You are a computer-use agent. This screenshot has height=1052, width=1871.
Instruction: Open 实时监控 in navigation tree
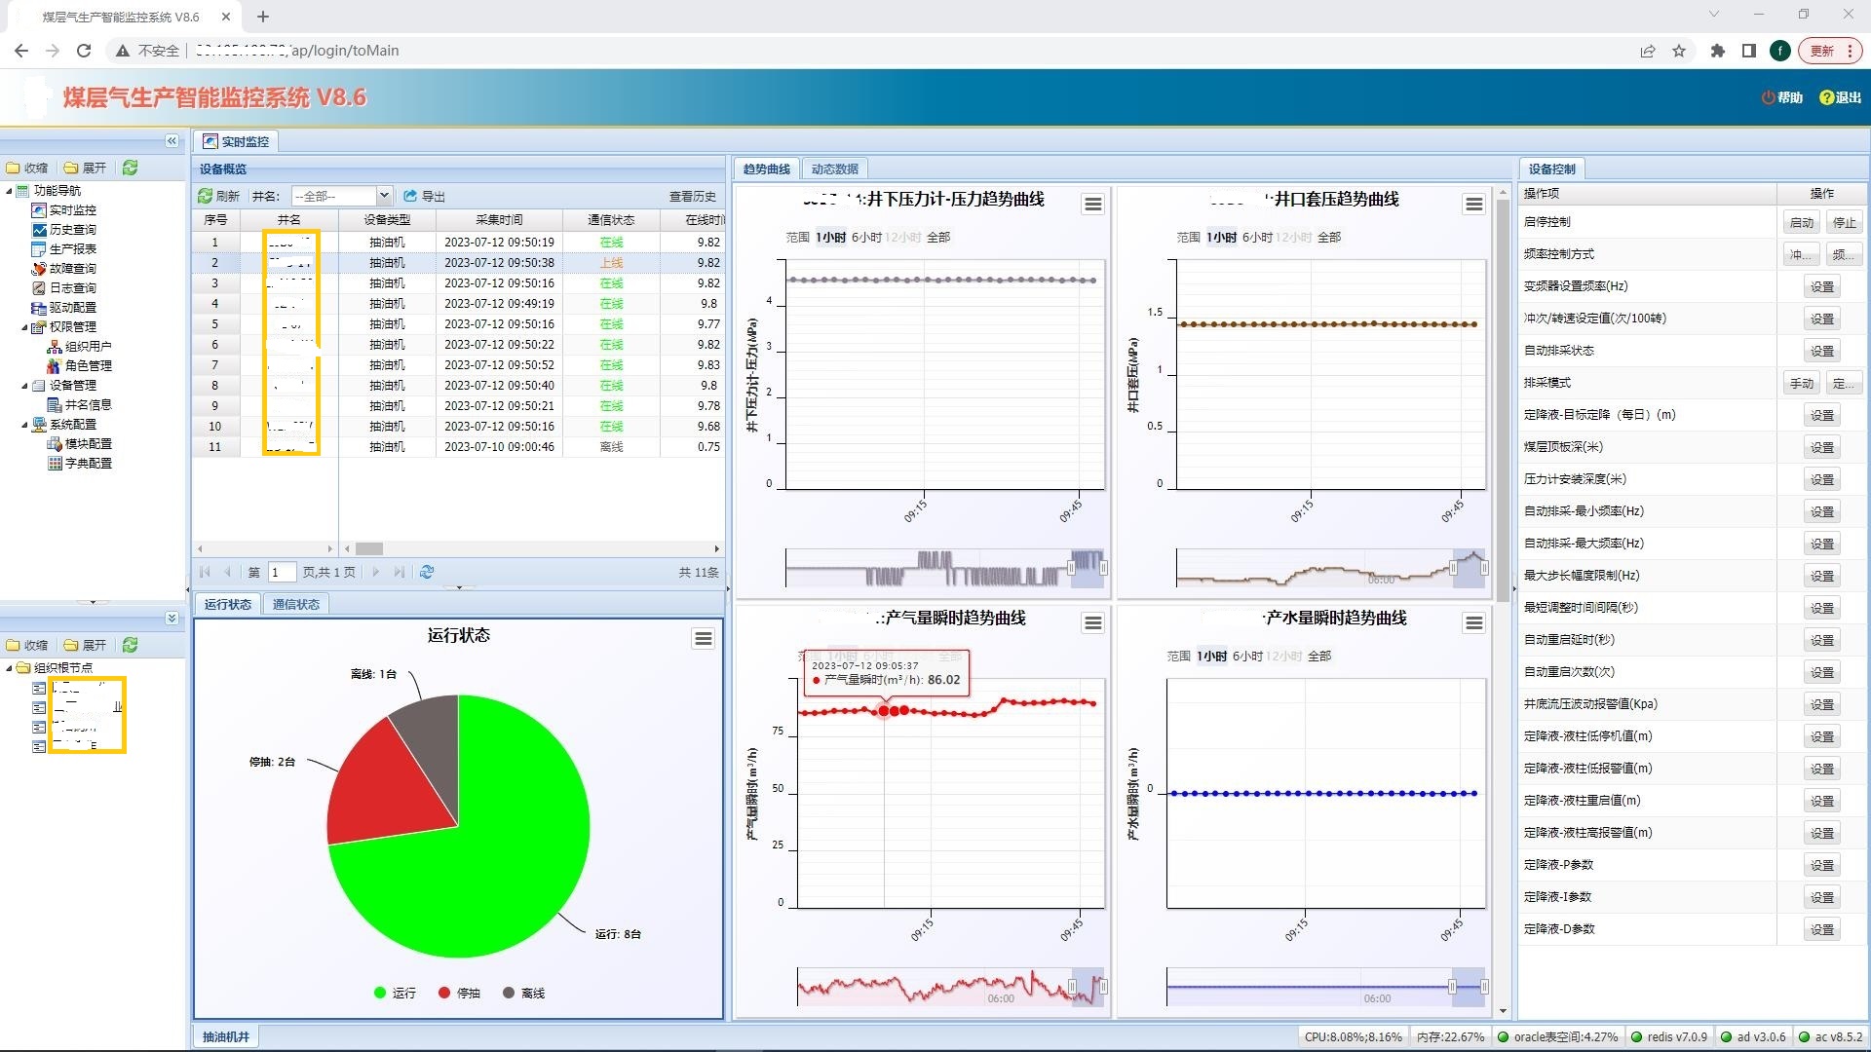tap(72, 210)
